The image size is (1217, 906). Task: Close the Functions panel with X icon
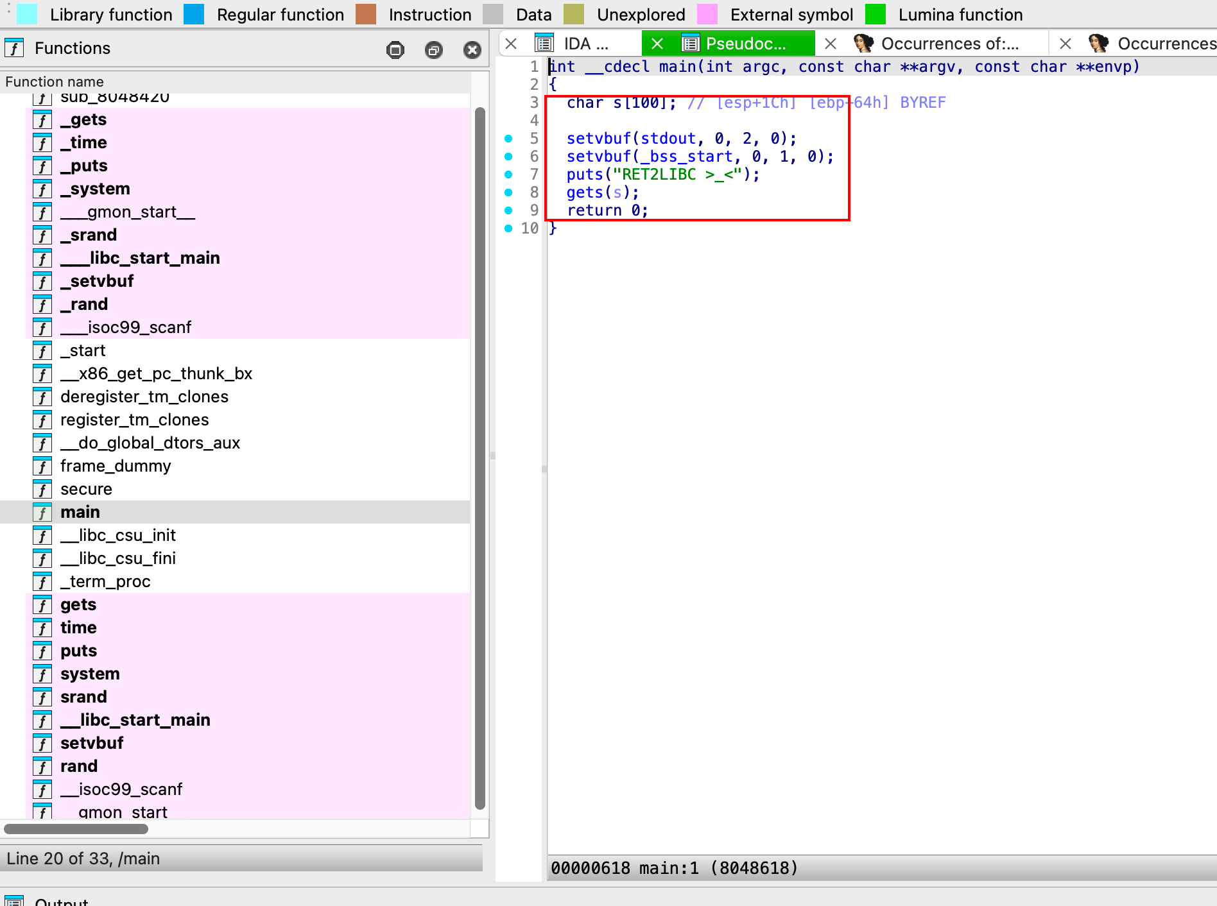pos(472,49)
